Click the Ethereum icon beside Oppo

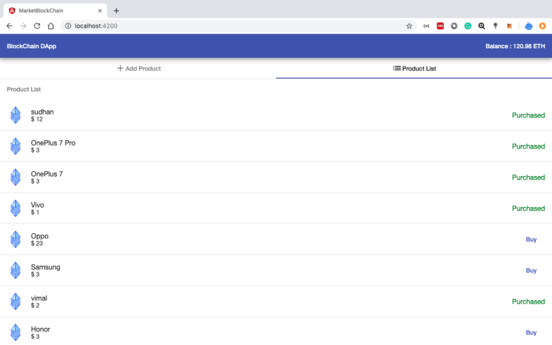pyautogui.click(x=15, y=239)
